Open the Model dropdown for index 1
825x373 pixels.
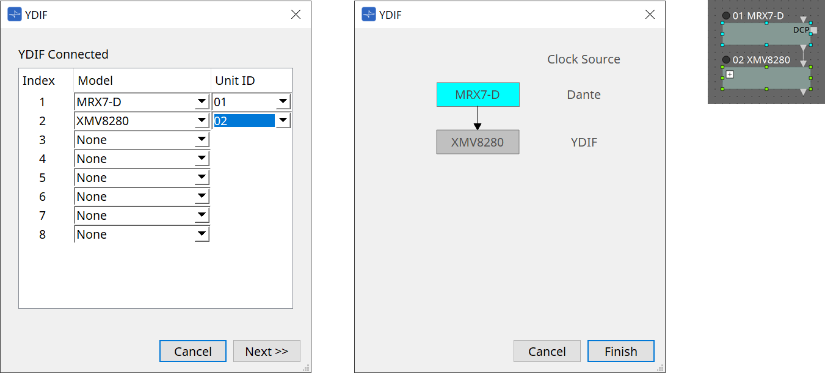[x=202, y=102]
